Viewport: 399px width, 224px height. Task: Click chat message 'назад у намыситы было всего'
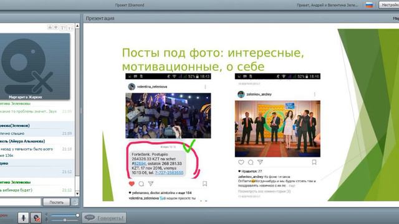tap(26, 149)
